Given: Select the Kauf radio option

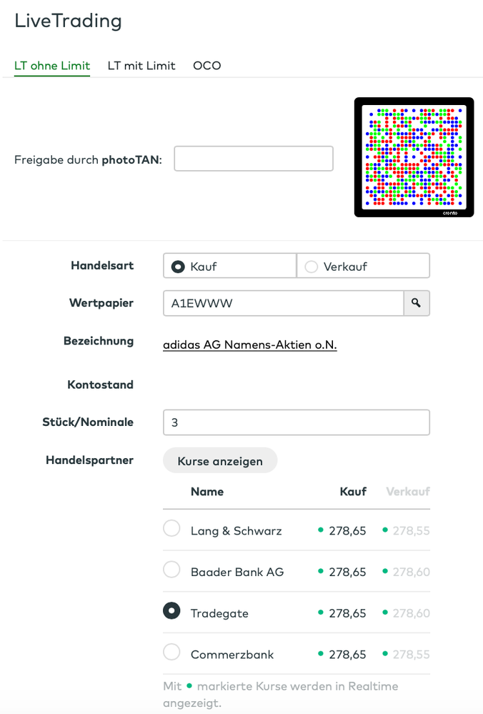Looking at the screenshot, I should (177, 265).
